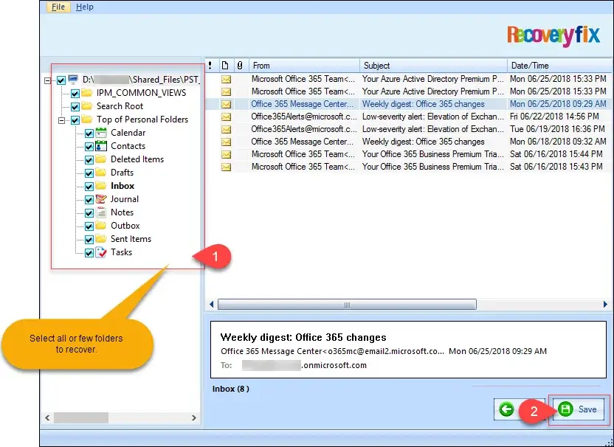Screen dimensions: 614x447
Task: Click the paperclip attachment column header icon
Action: coord(238,65)
